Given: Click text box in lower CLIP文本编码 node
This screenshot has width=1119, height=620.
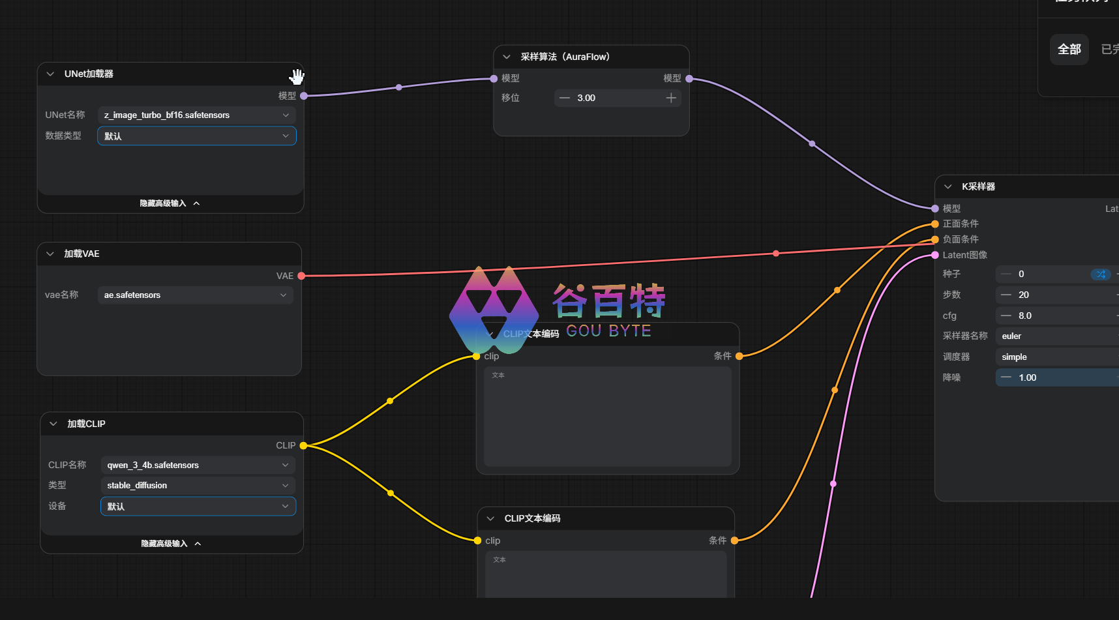Looking at the screenshot, I should pos(606,574).
